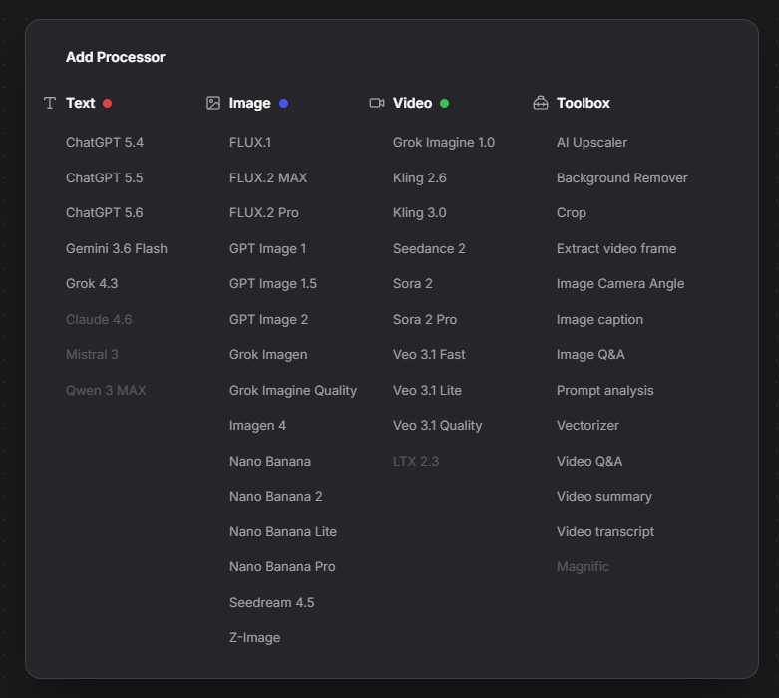Add the ChatGPT 5.4 processor
Screen dimensions: 779x698
point(105,142)
